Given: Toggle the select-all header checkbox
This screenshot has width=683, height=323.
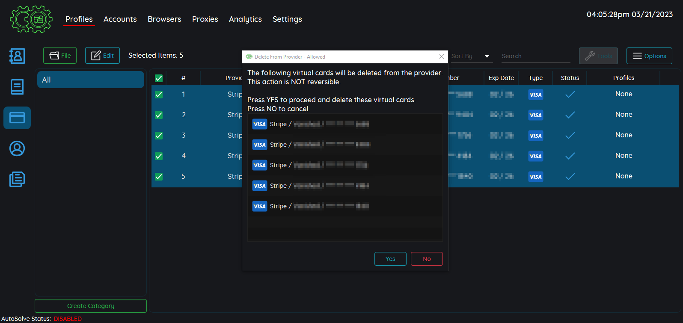Looking at the screenshot, I should pos(159,78).
